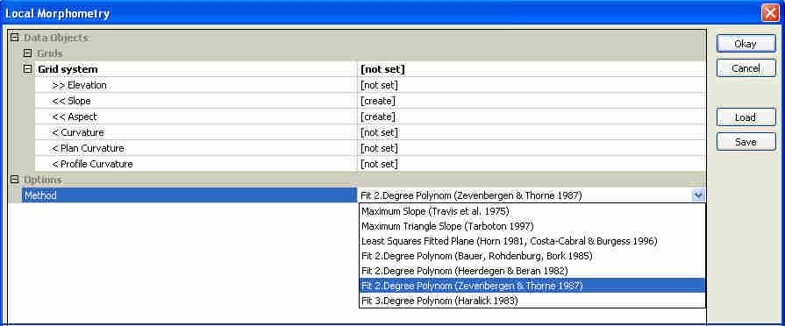Collapse the Data Objects section
The image size is (785, 326).
15,38
